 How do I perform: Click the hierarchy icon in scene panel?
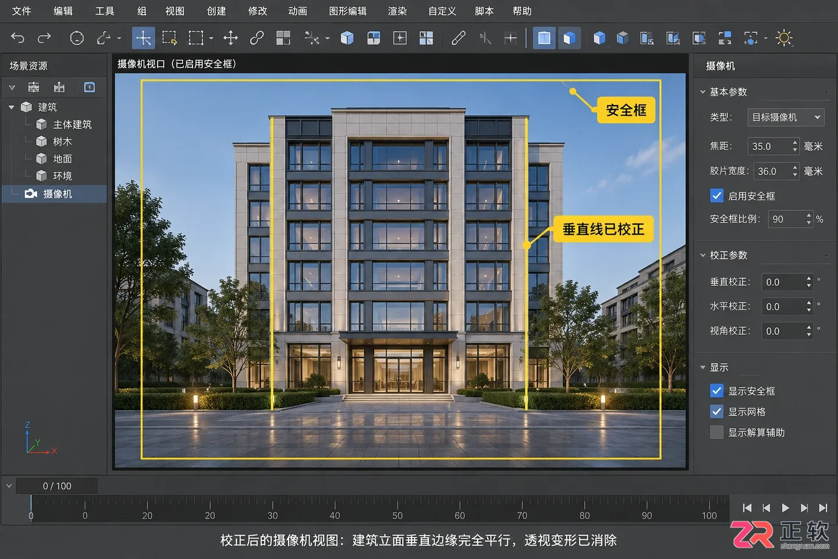point(34,87)
